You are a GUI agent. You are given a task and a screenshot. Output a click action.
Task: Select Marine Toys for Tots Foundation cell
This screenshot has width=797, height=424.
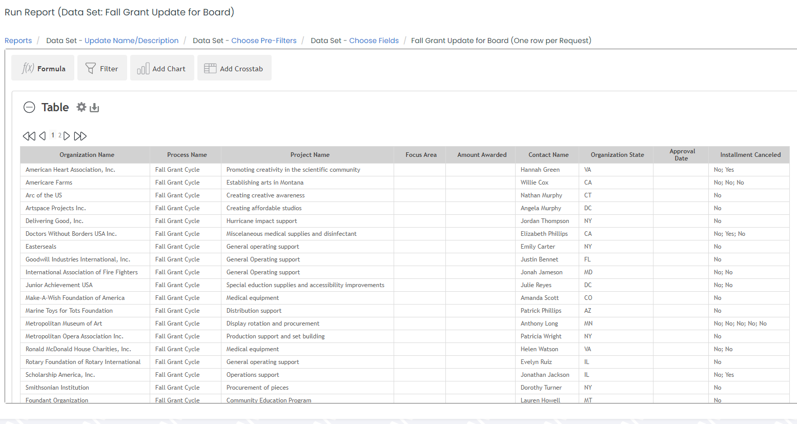pos(85,311)
